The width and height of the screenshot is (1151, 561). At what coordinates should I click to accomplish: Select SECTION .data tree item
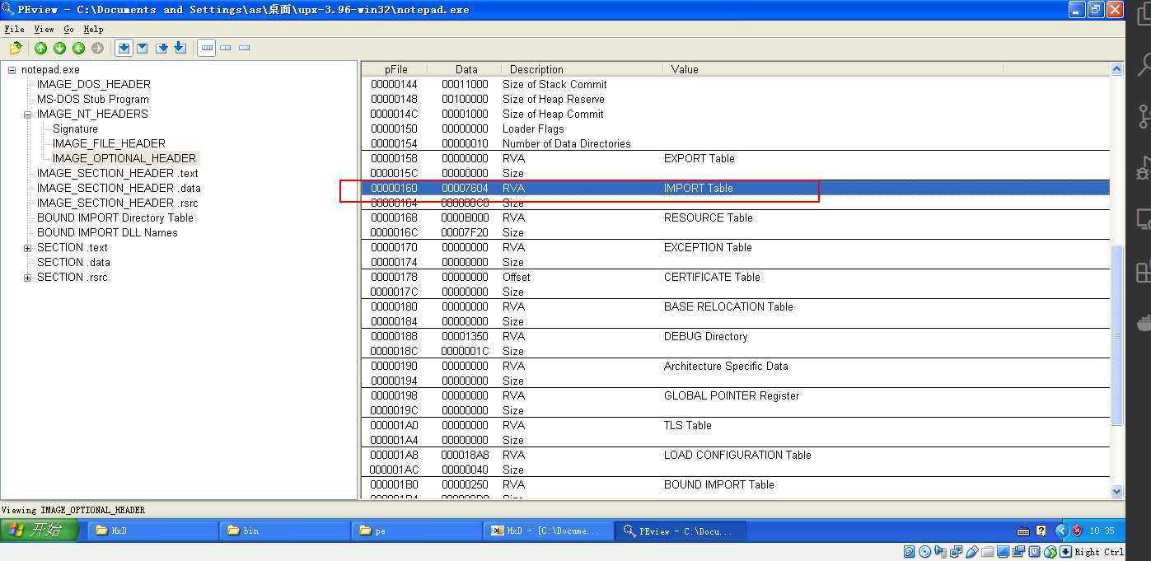73,262
